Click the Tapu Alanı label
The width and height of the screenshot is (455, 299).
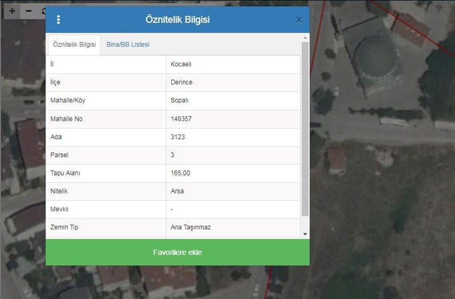(65, 173)
